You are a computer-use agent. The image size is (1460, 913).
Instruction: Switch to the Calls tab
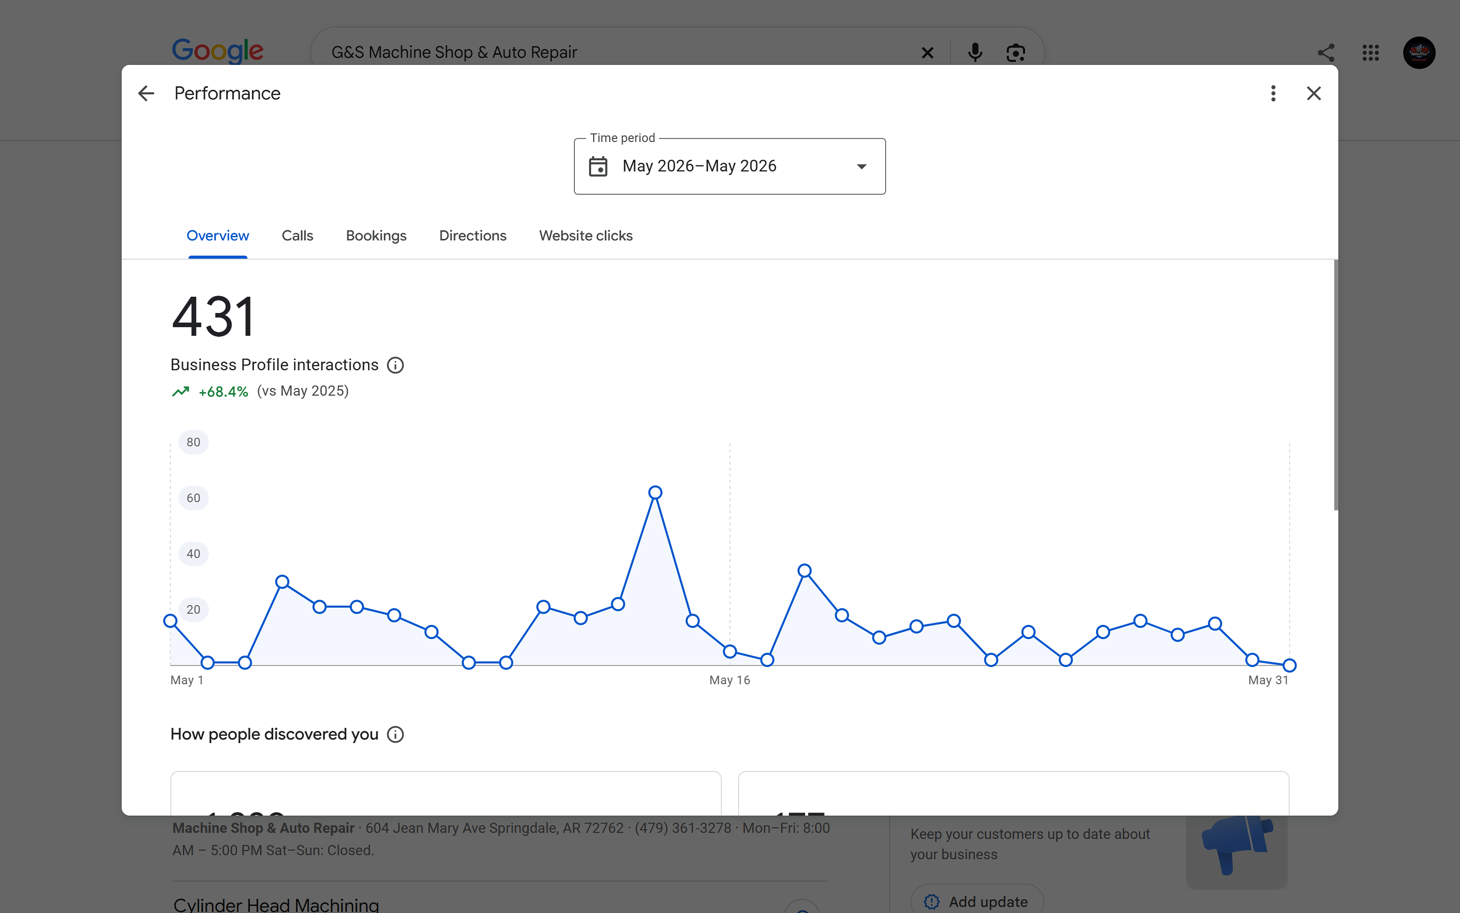[298, 235]
